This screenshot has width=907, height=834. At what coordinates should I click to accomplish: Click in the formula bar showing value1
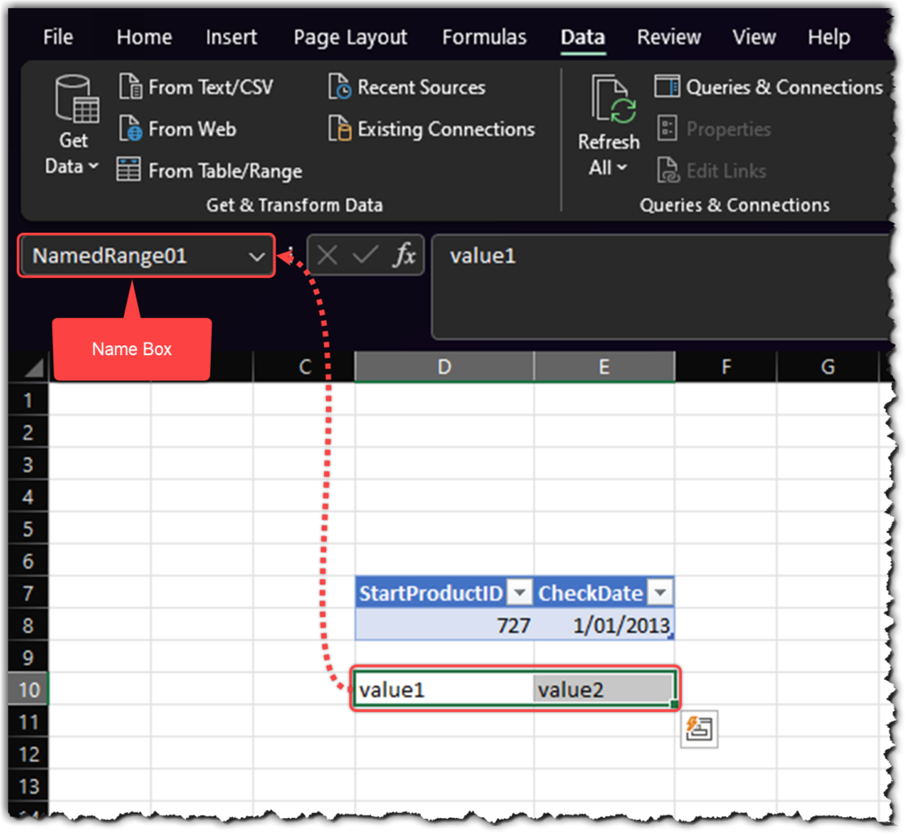659,286
